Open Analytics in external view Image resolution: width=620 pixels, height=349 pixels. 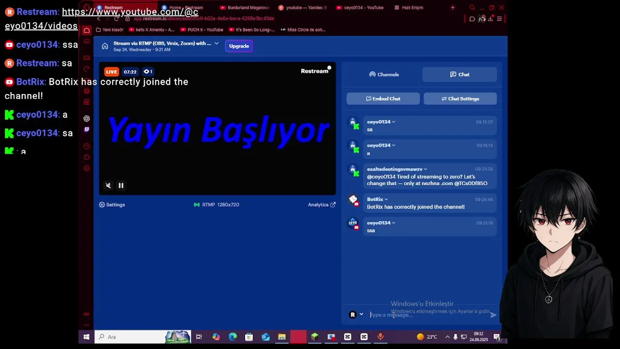(322, 205)
